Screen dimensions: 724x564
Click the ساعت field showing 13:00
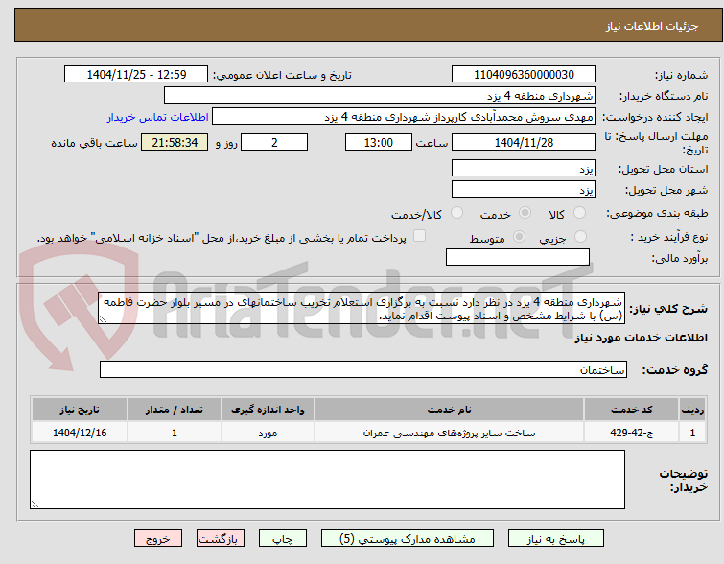tap(379, 142)
